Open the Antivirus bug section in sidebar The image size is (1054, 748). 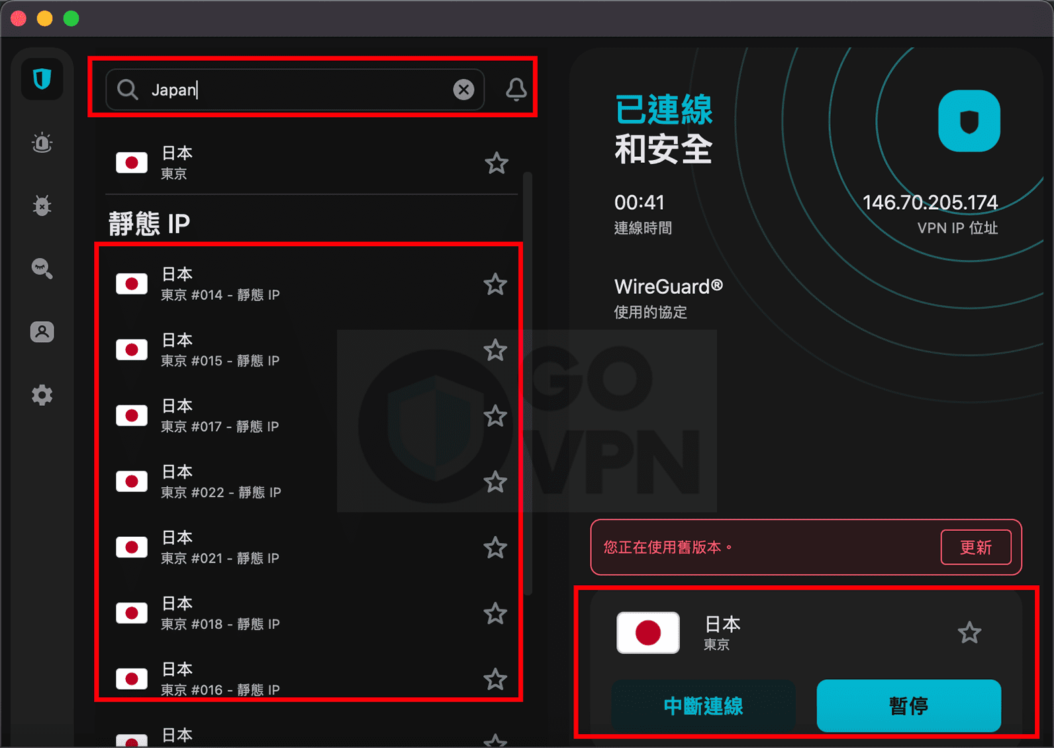point(42,206)
